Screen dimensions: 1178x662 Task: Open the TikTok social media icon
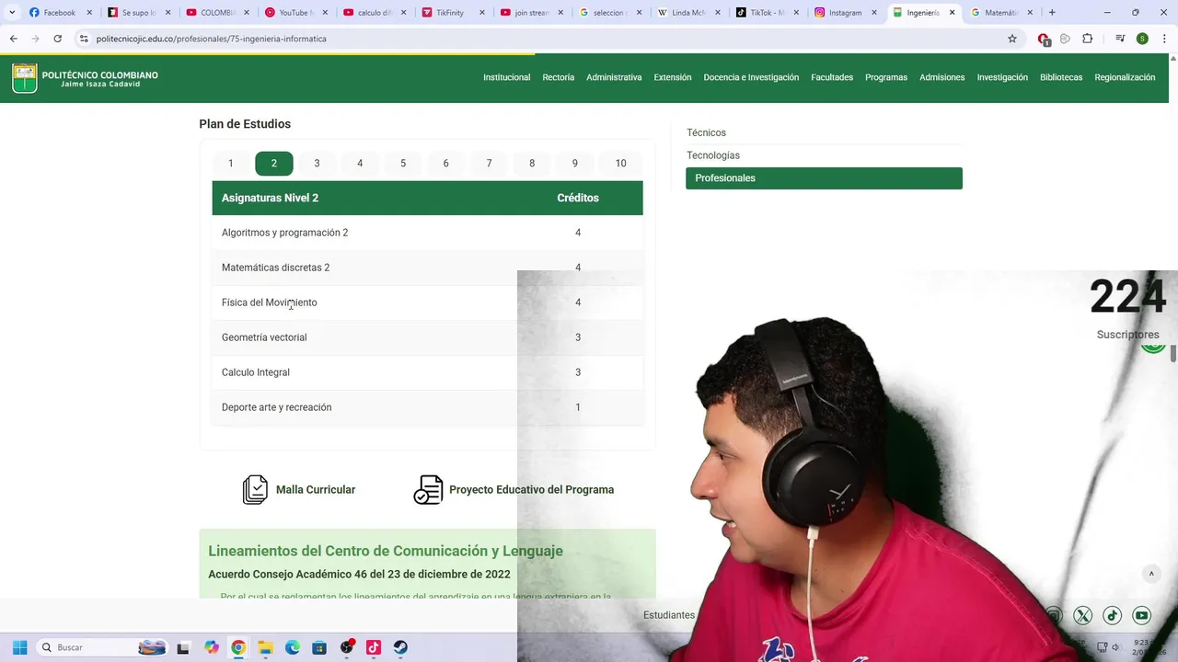pyautogui.click(x=1112, y=615)
